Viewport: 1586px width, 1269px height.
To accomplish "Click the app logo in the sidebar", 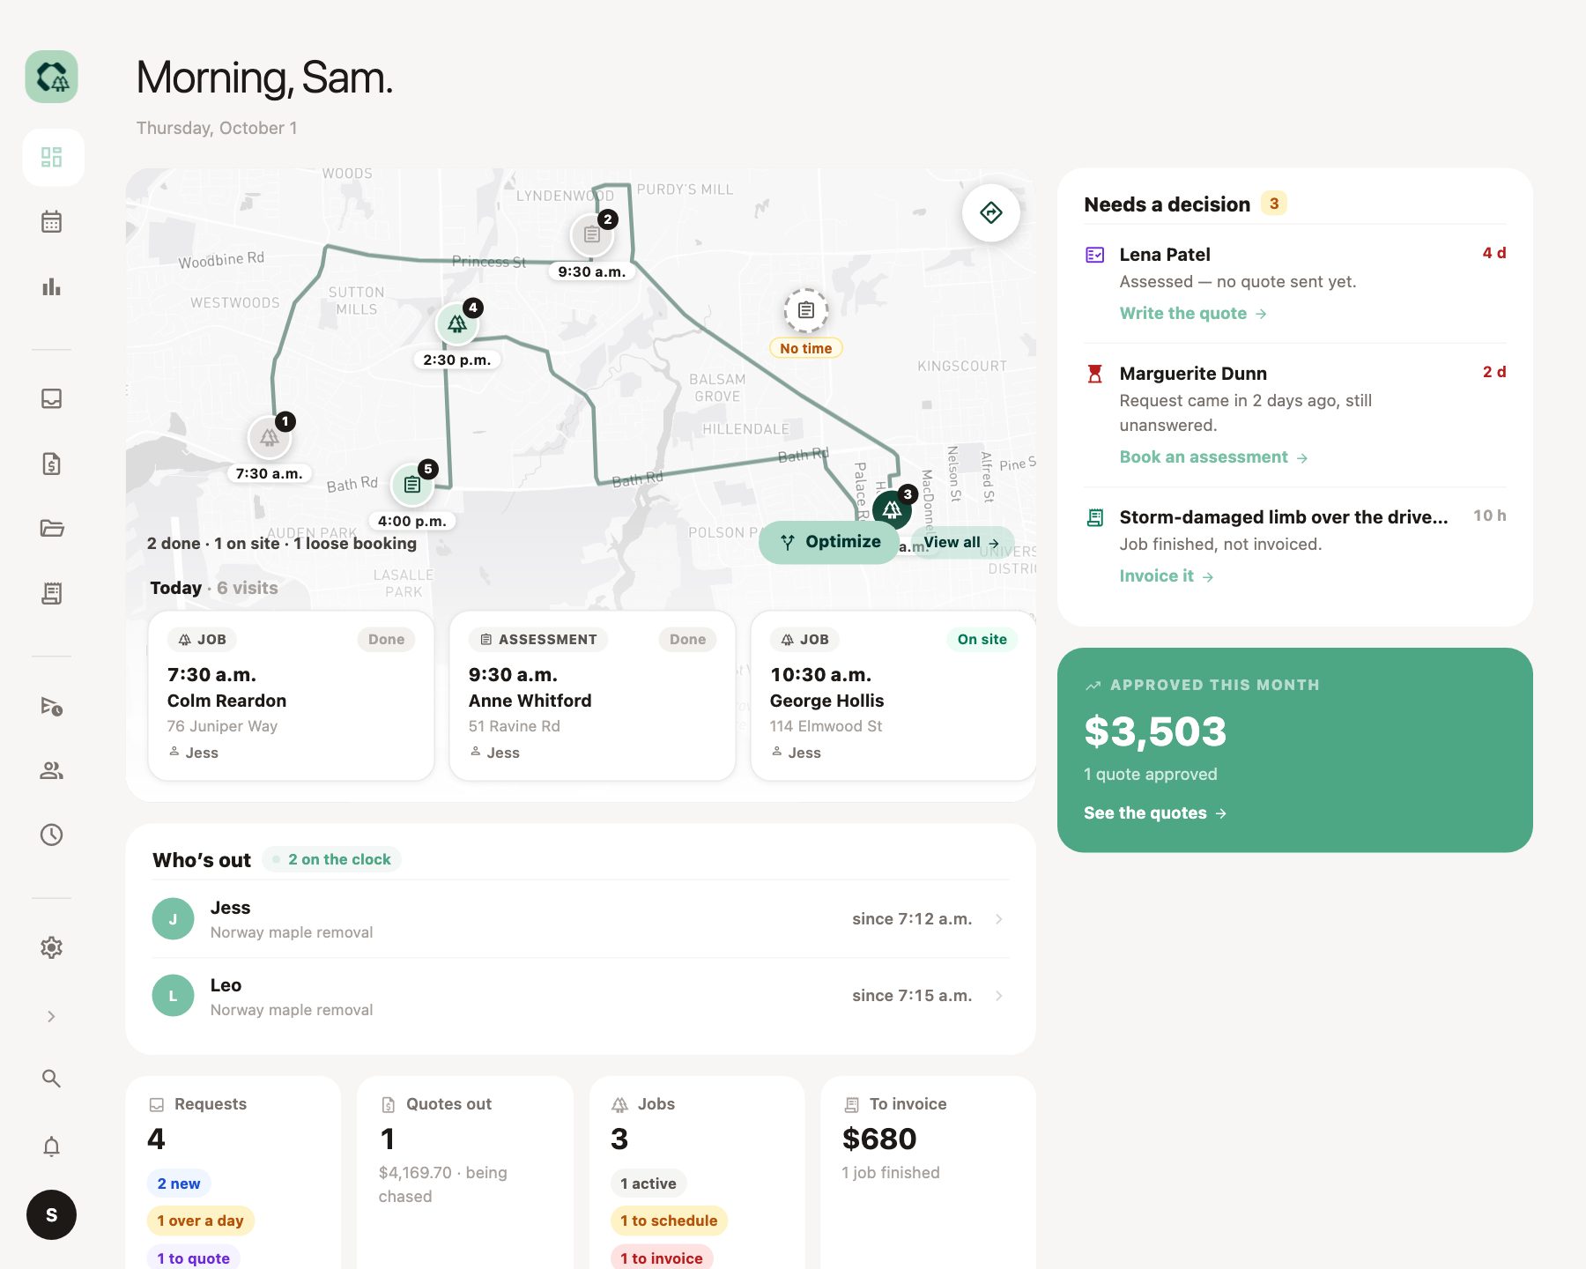I will pyautogui.click(x=51, y=77).
